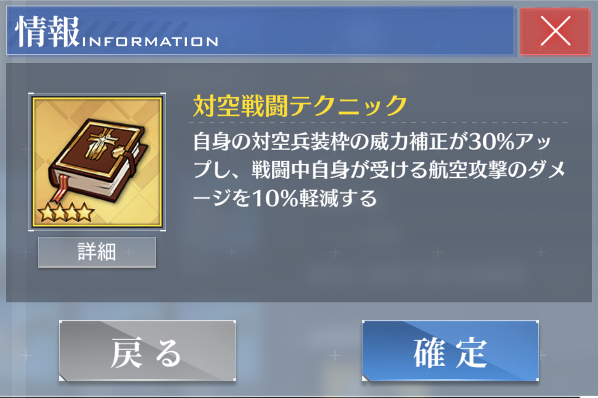Image resolution: width=598 pixels, height=398 pixels.
Task: Click the 対空戦闘テクニック skill title
Action: click(x=300, y=106)
